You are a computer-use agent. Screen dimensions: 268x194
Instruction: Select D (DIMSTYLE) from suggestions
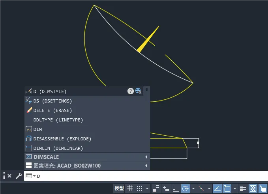50,91
